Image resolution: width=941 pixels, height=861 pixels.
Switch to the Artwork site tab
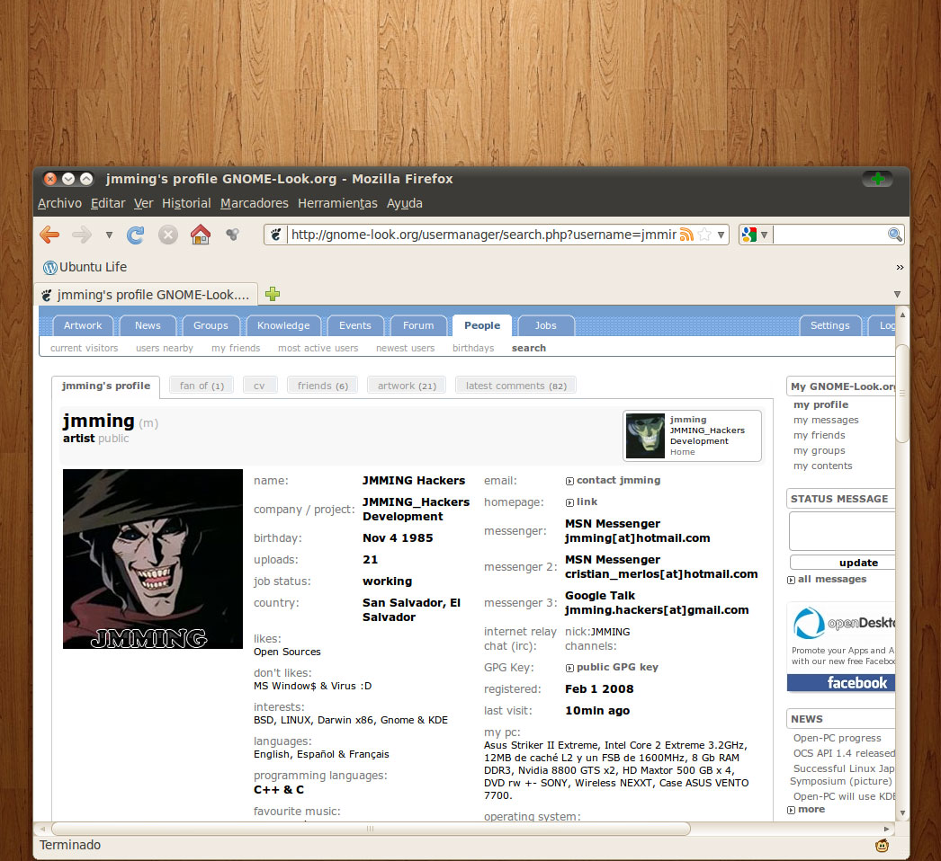tap(83, 325)
